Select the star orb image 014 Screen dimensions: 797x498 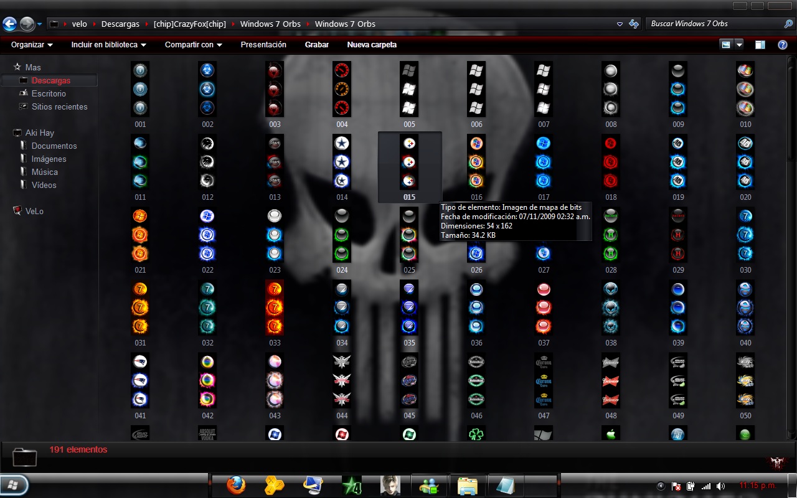342,162
